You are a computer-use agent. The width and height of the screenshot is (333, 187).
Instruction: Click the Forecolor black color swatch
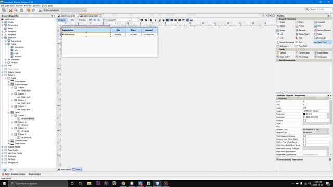tap(304, 114)
